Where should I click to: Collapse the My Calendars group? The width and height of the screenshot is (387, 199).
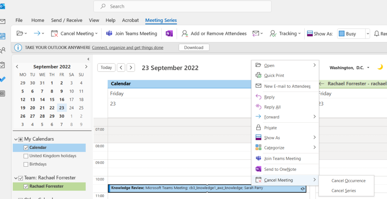(x=16, y=139)
